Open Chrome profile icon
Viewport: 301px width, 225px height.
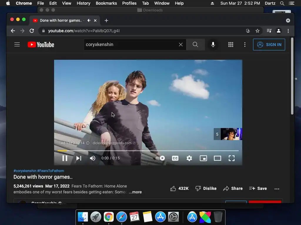point(279,31)
